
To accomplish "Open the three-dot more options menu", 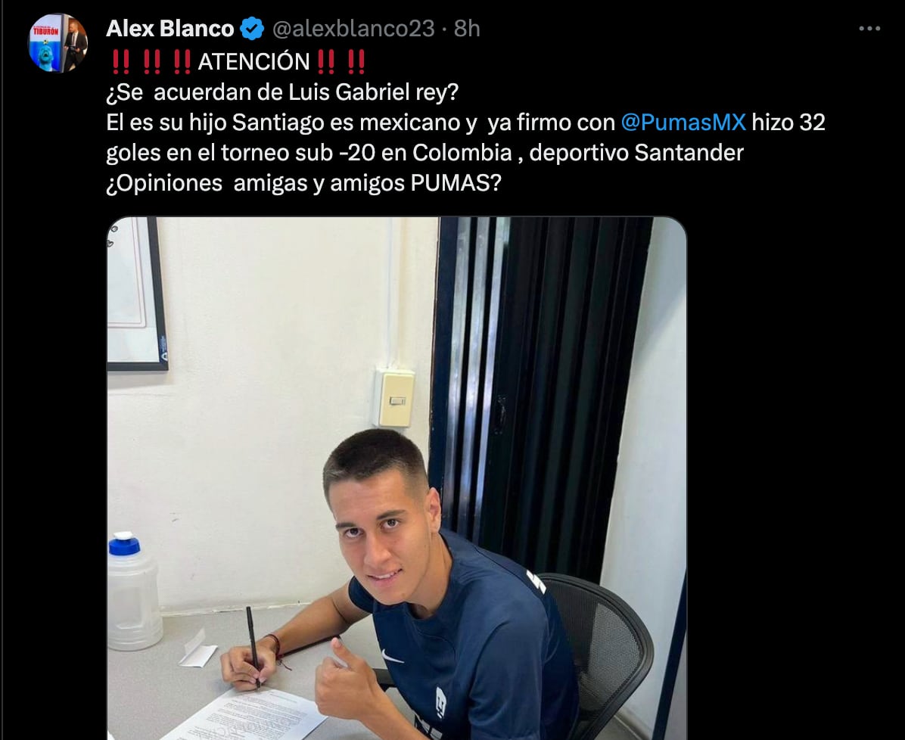I will [x=869, y=28].
